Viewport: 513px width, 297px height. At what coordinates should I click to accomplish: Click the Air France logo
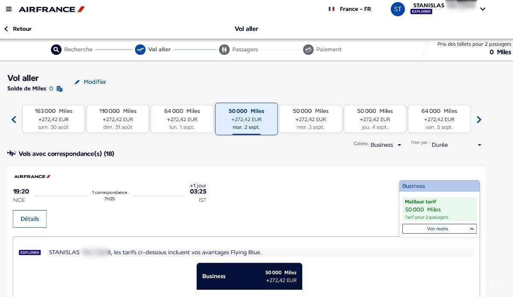pyautogui.click(x=52, y=9)
